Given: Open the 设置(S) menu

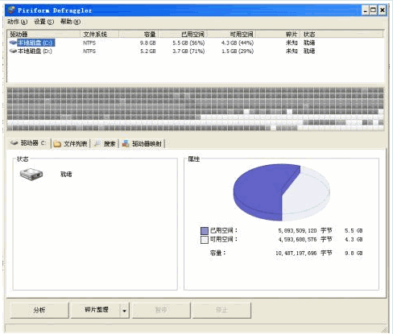Looking at the screenshot, I should click(x=44, y=22).
